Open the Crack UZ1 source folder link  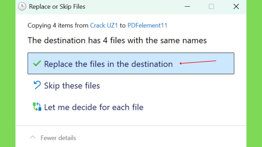pyautogui.click(x=104, y=25)
